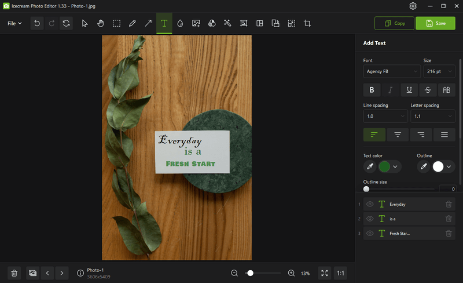The height and width of the screenshot is (283, 463).
Task: Open the File menu
Action: tap(14, 23)
